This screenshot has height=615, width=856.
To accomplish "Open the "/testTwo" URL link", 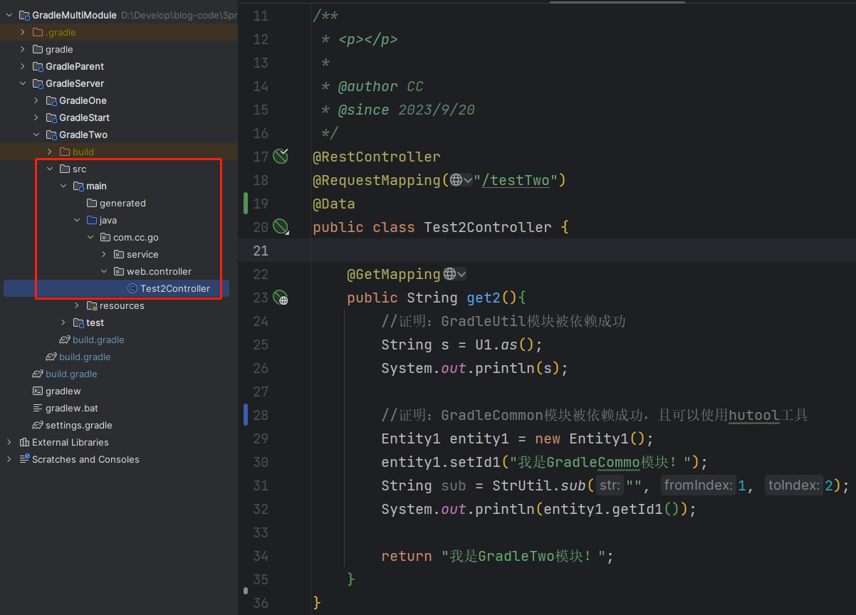I will pyautogui.click(x=516, y=180).
